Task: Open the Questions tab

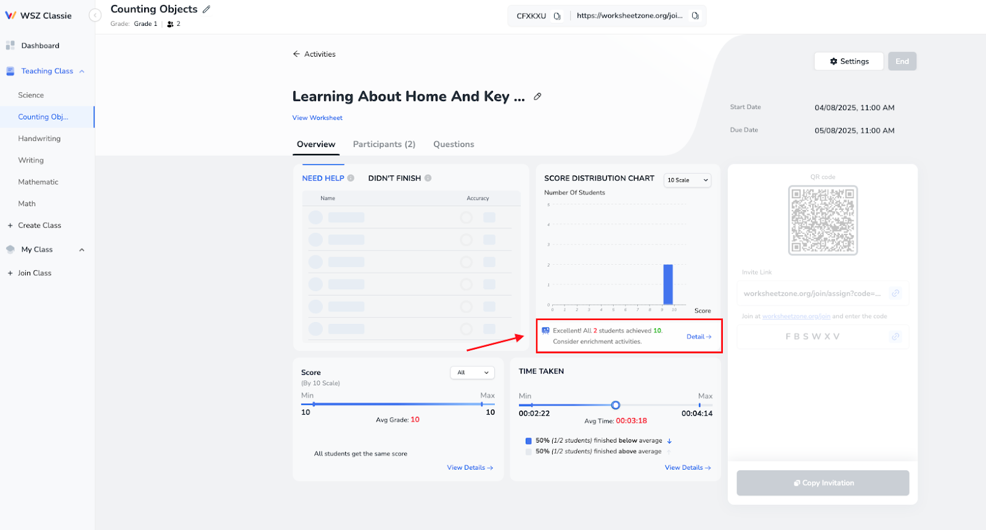Action: (454, 144)
